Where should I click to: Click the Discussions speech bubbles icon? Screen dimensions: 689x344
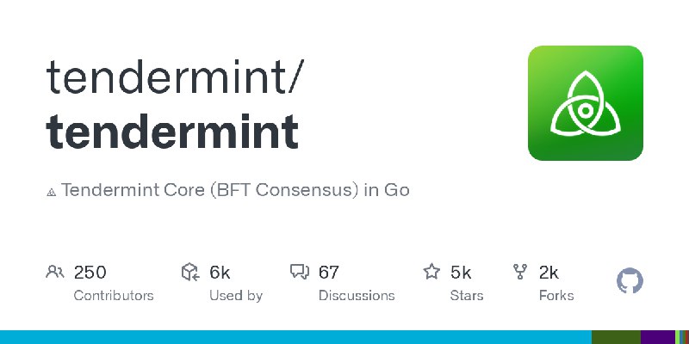click(x=300, y=273)
